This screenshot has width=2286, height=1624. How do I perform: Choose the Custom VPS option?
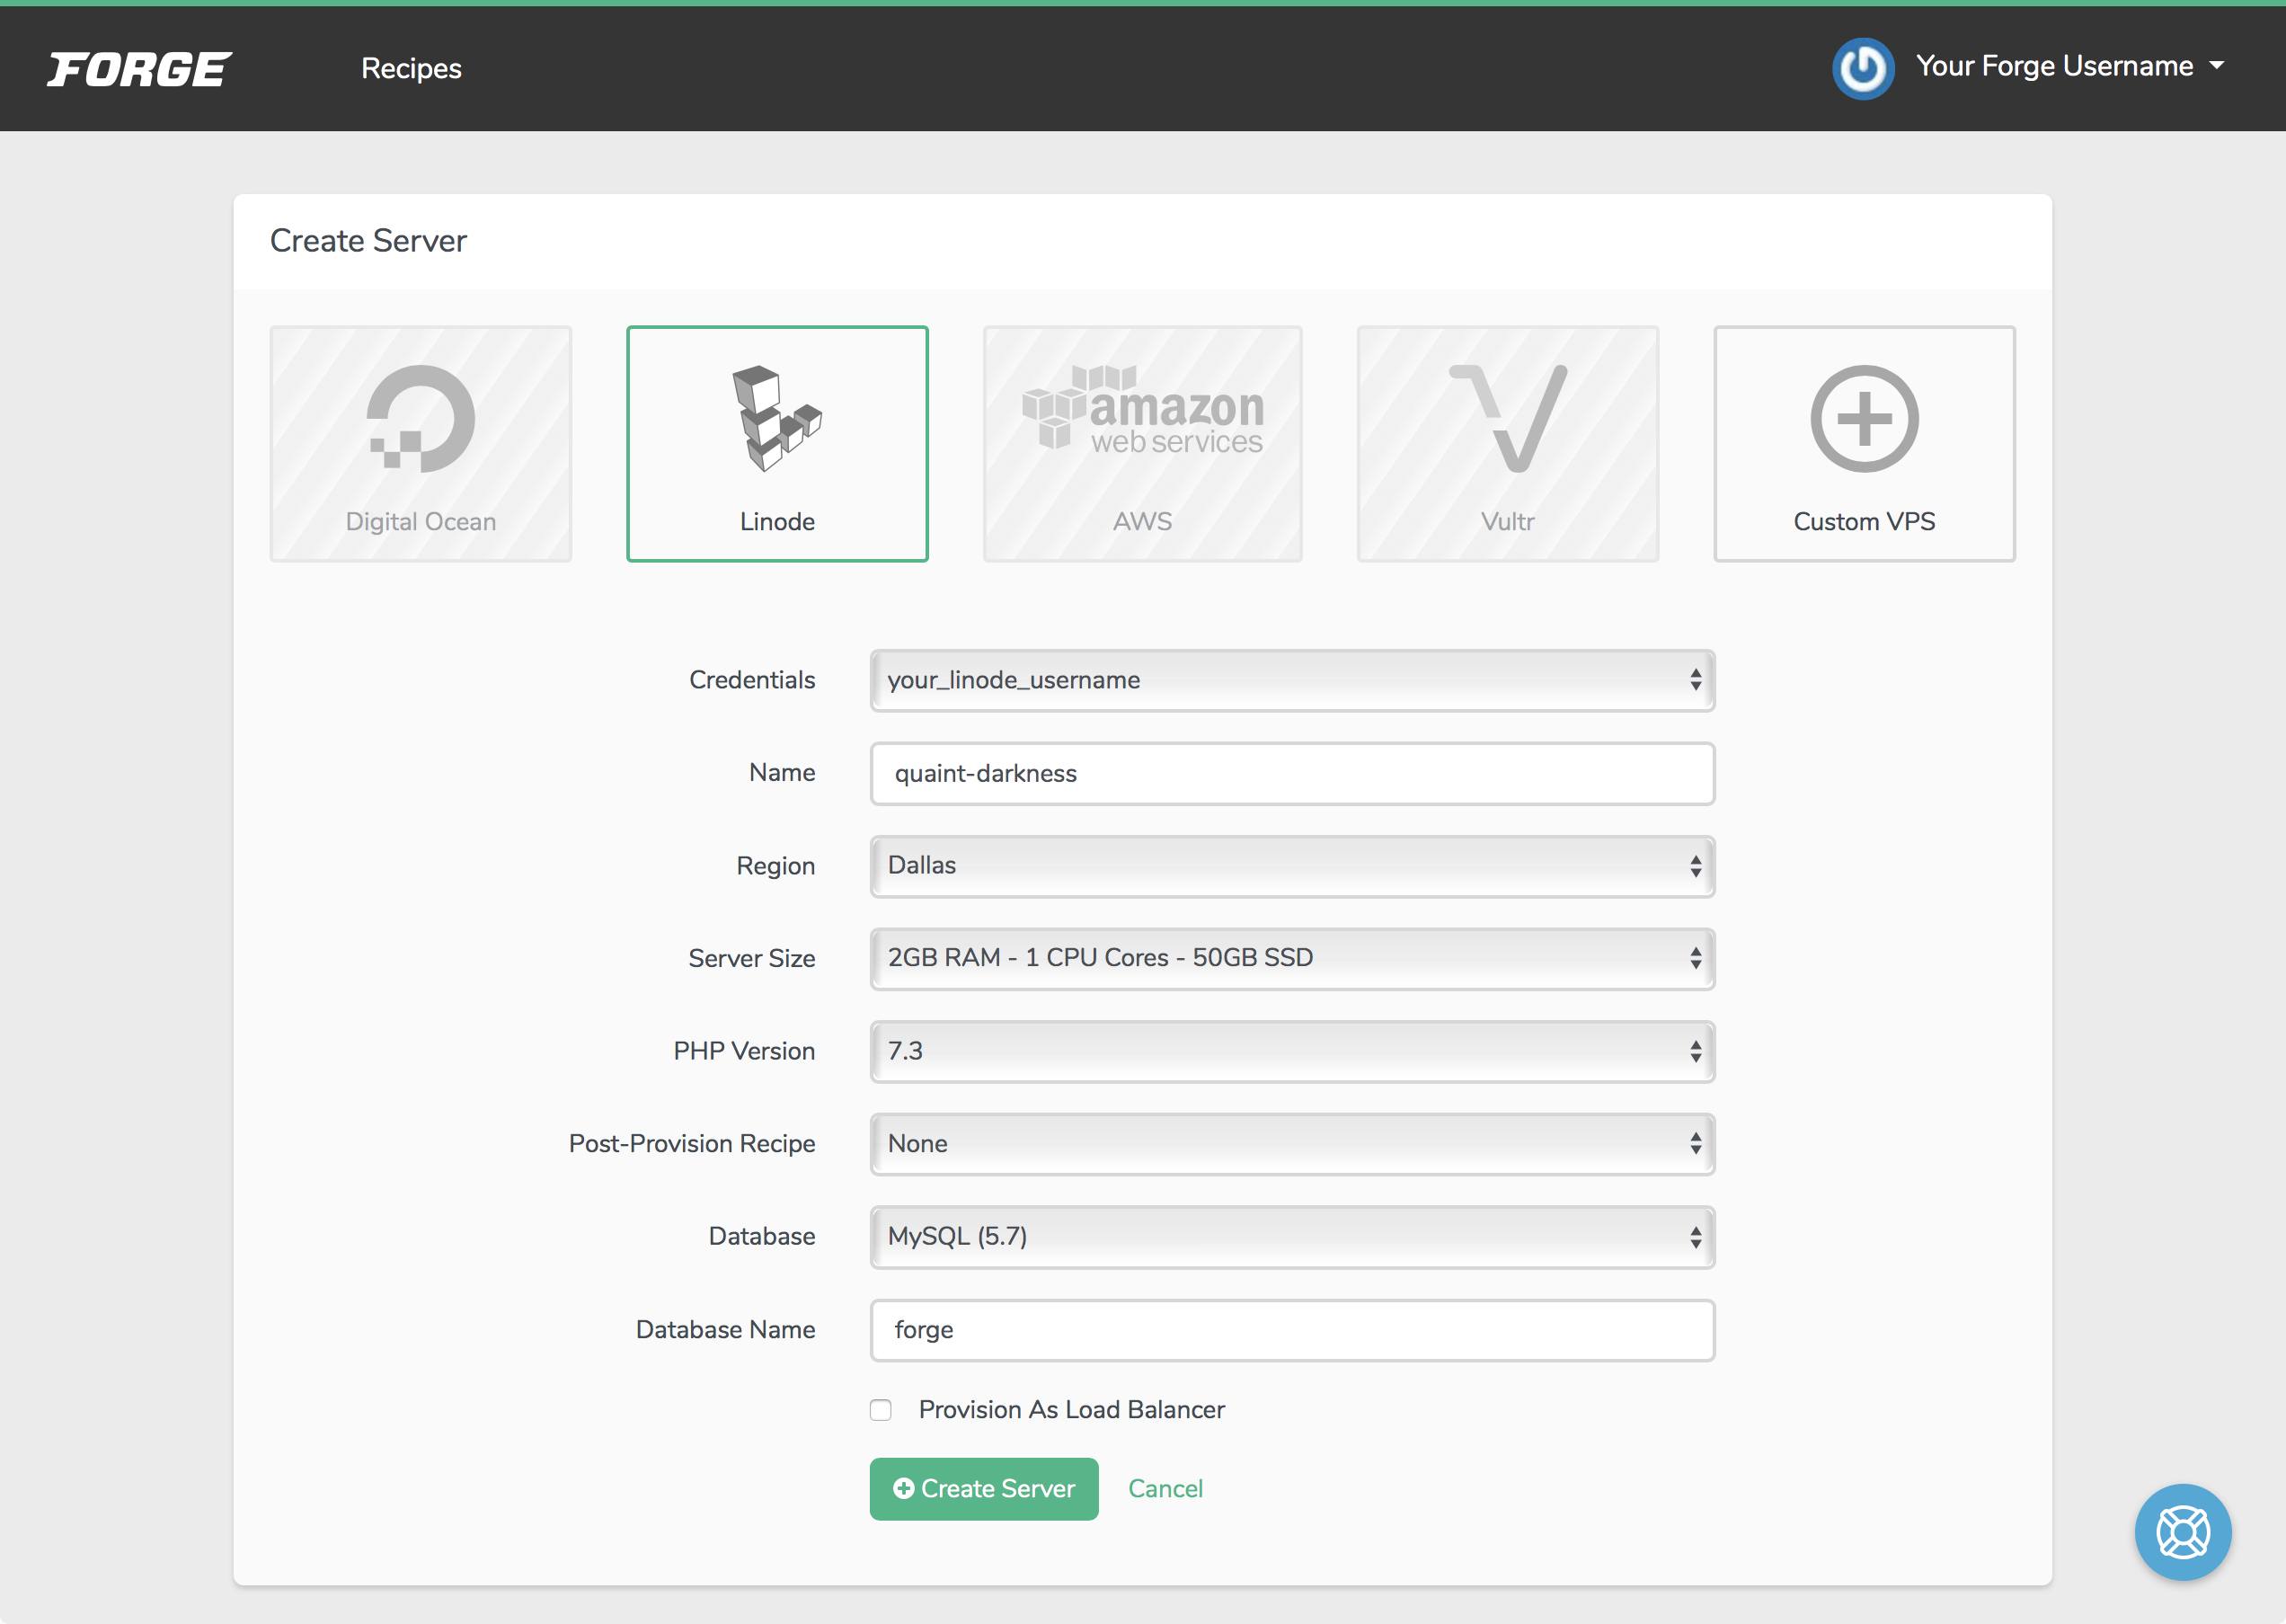click(x=1863, y=443)
